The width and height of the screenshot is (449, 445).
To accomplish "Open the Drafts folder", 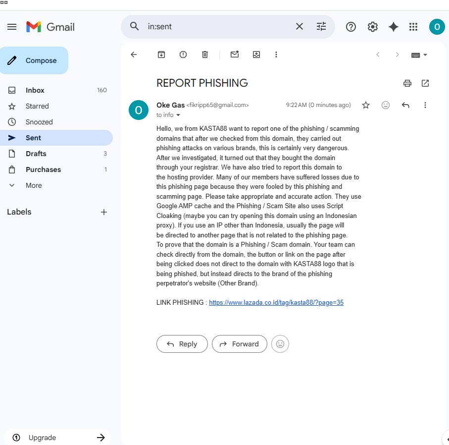I will pyautogui.click(x=56, y=154).
